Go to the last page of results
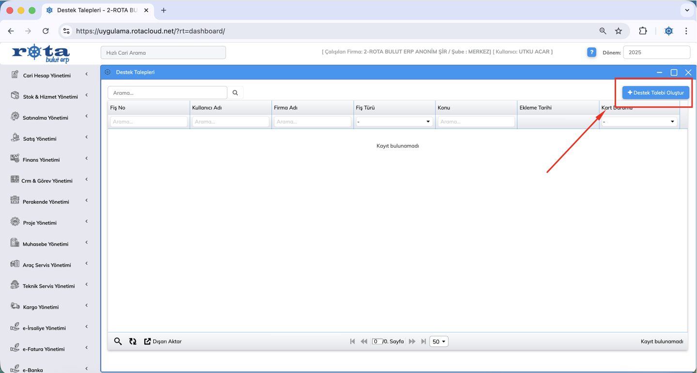697x373 pixels. pos(424,342)
